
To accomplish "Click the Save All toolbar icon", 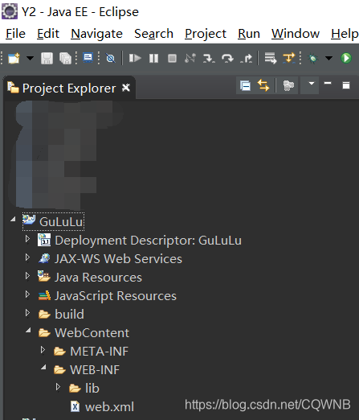I will [65, 58].
